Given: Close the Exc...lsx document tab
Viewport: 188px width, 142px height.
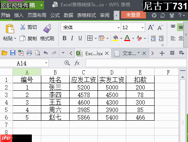Looking at the screenshot, I should click(107, 53).
